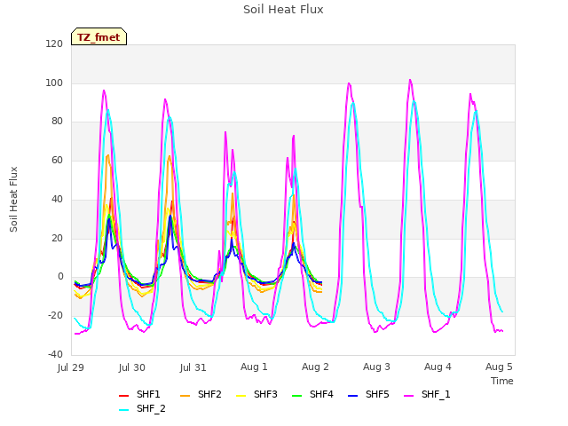This screenshot has width=568, height=426.
Task: Click the cyan SHF_2 peak on Aug 4
Action: (x=476, y=111)
